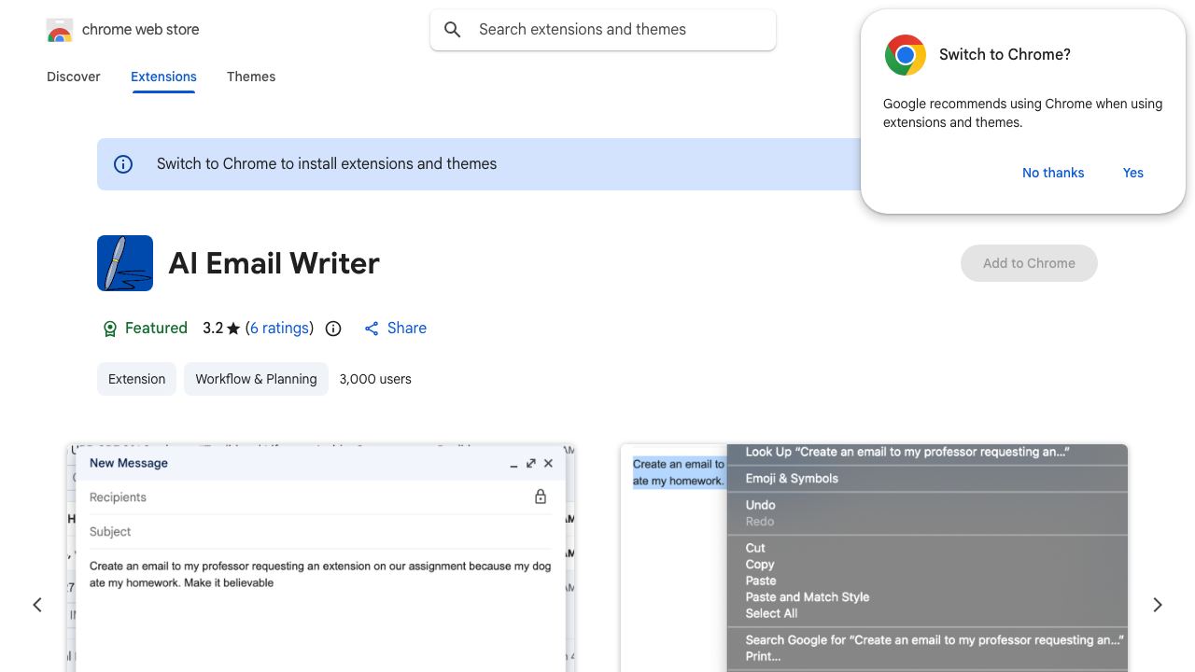The image size is (1195, 672).
Task: Click the Featured badge icon
Action: (x=110, y=329)
